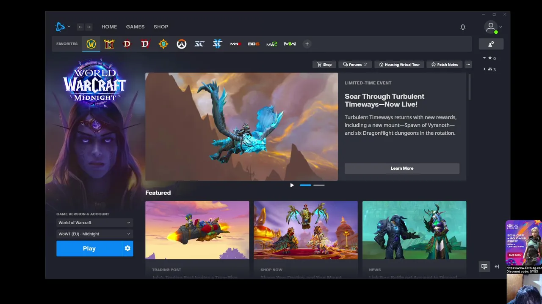Open the notifications bell
This screenshot has height=304, width=542.
[463, 27]
